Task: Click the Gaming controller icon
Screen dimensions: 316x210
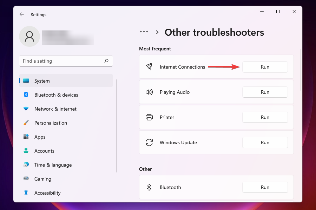Action: pyautogui.click(x=26, y=178)
